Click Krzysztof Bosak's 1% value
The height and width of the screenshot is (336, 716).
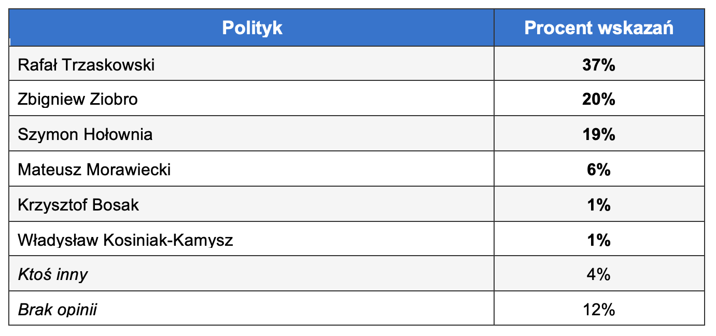599,205
